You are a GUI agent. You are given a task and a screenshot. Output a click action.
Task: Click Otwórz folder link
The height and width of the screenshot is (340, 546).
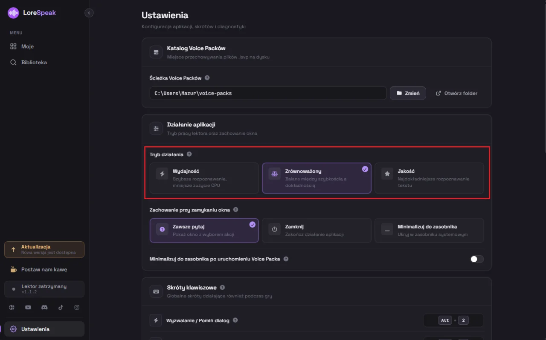coord(456,93)
